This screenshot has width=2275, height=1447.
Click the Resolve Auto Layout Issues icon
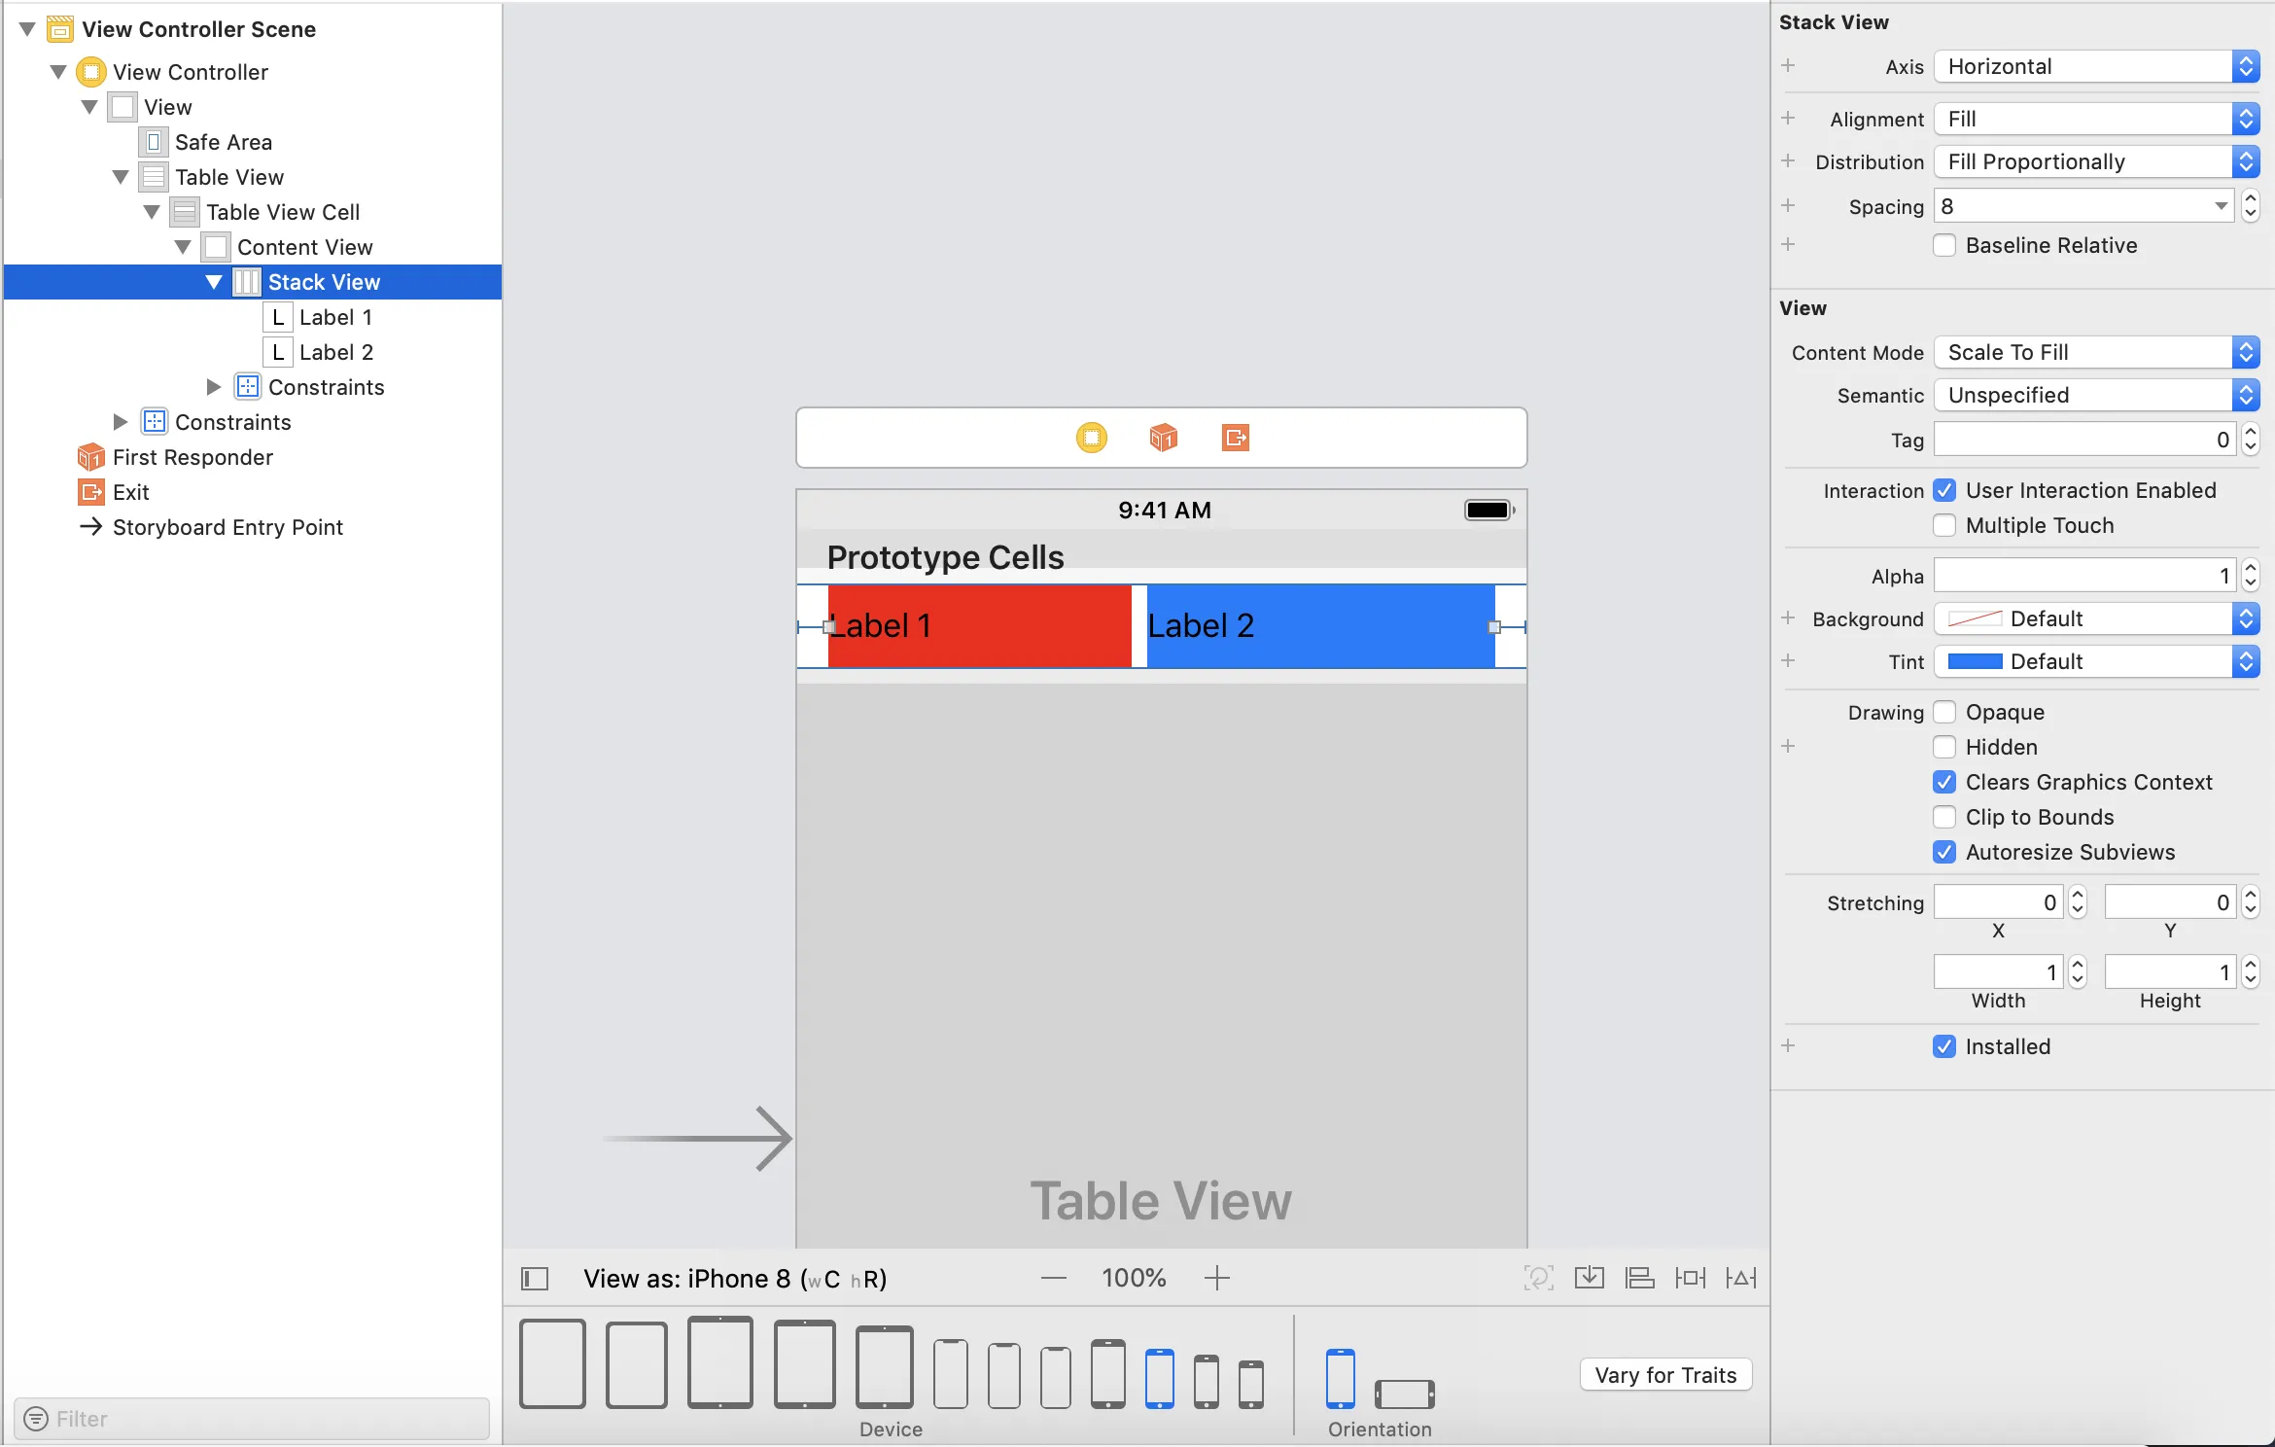pyautogui.click(x=1740, y=1278)
